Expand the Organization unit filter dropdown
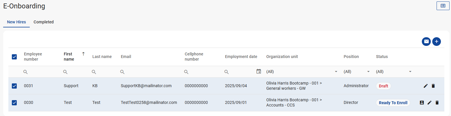This screenshot has width=451, height=116. tap(336, 72)
